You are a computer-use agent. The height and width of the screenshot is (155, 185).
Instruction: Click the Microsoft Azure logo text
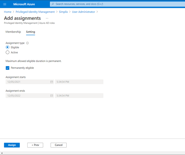tap(24, 4)
